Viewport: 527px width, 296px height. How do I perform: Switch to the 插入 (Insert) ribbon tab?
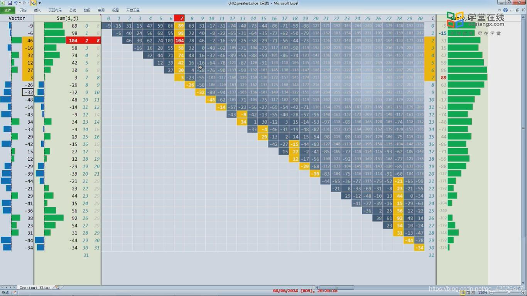(37, 10)
